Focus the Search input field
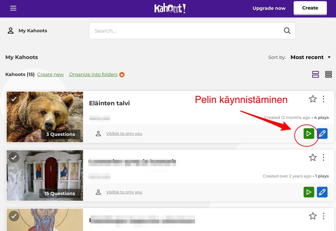 (185, 31)
